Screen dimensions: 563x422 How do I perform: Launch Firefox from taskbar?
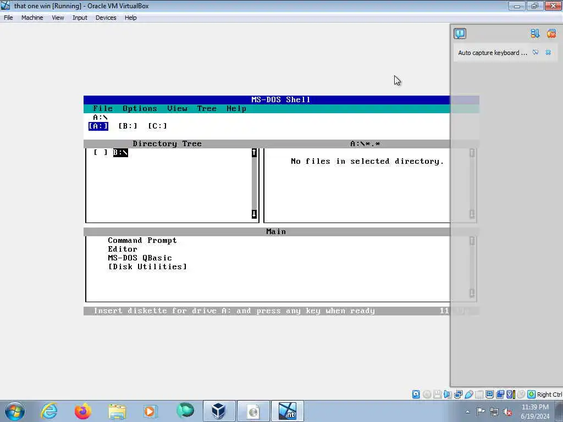[x=83, y=411]
